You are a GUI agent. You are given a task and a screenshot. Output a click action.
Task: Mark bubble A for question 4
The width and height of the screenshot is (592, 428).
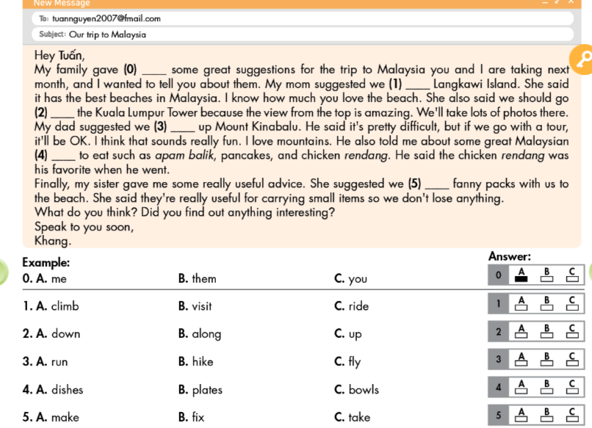(x=522, y=388)
